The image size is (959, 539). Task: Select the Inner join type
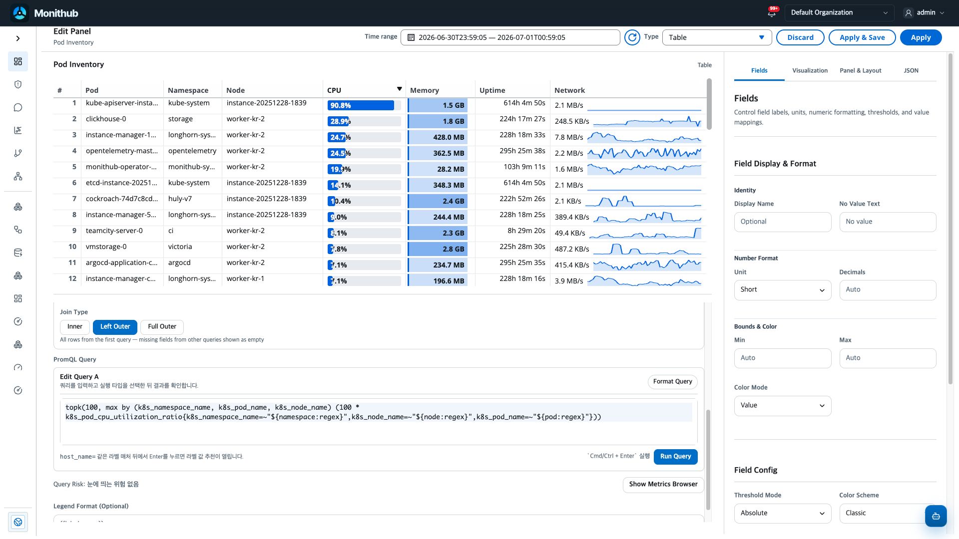point(75,327)
